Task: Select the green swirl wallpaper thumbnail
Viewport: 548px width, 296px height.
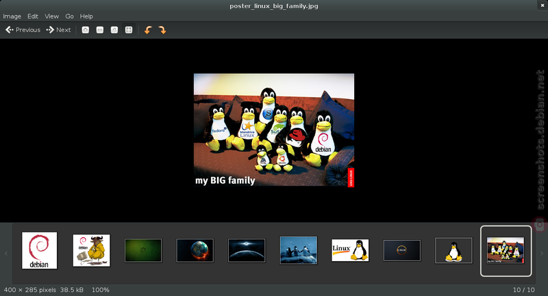Action: coord(143,250)
